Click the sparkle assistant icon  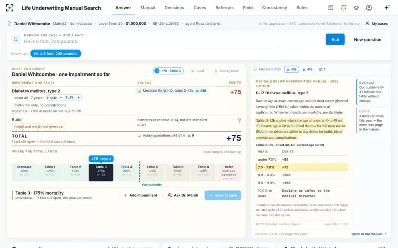(x=387, y=8)
